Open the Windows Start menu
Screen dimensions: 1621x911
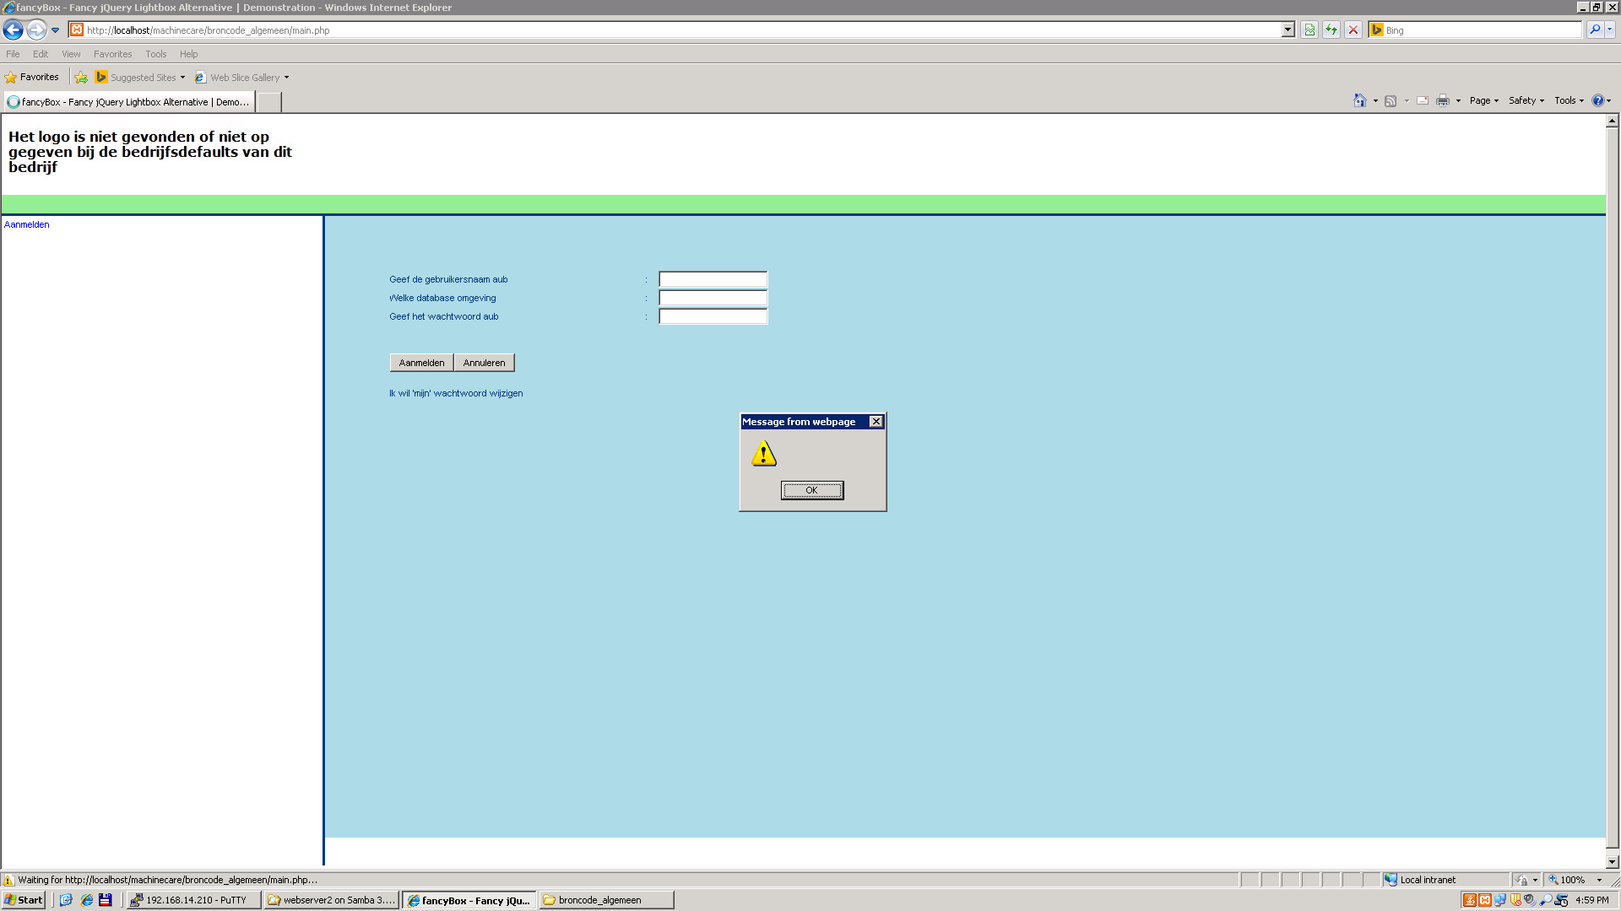pos(24,900)
